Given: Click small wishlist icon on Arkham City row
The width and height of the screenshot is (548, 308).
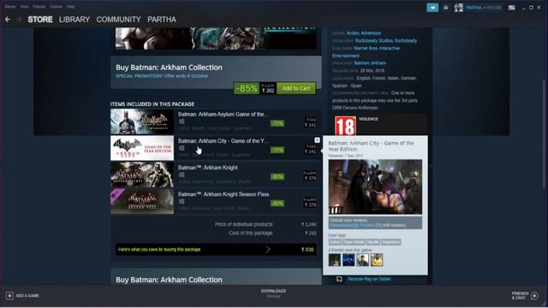Looking at the screenshot, I should coord(317,140).
